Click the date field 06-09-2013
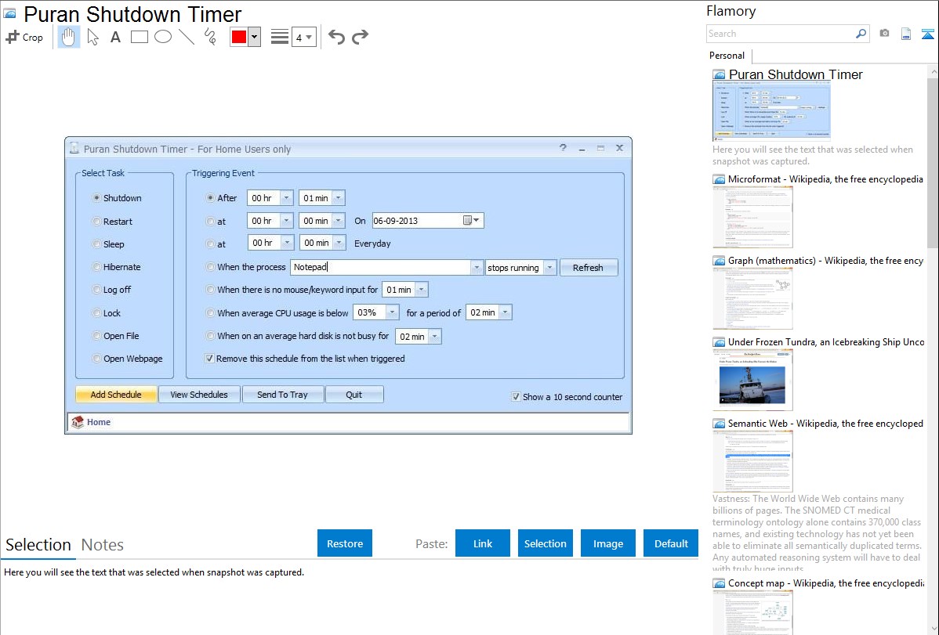Viewport: 939px width, 635px height. pyautogui.click(x=418, y=221)
